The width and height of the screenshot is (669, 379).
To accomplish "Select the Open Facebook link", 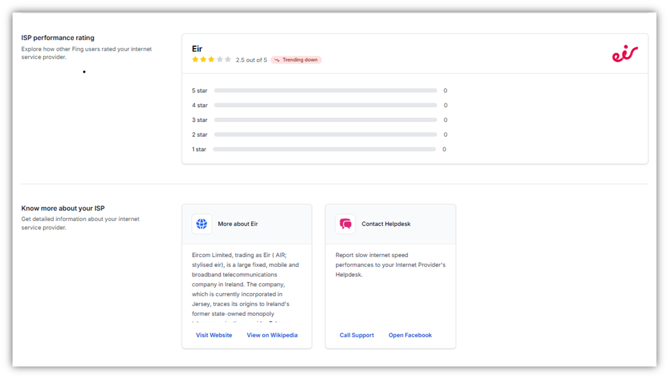I will (410, 335).
